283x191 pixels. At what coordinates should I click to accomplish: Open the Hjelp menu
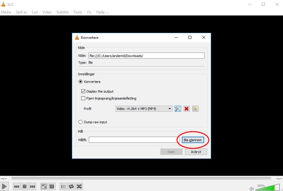(x=102, y=12)
